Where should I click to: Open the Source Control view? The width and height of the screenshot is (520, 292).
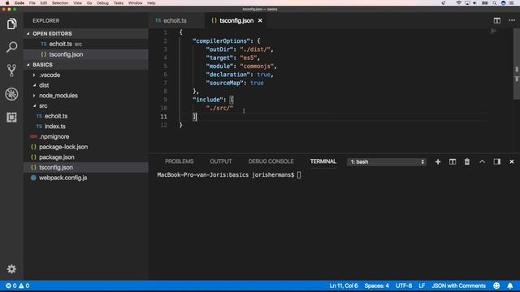pos(11,71)
